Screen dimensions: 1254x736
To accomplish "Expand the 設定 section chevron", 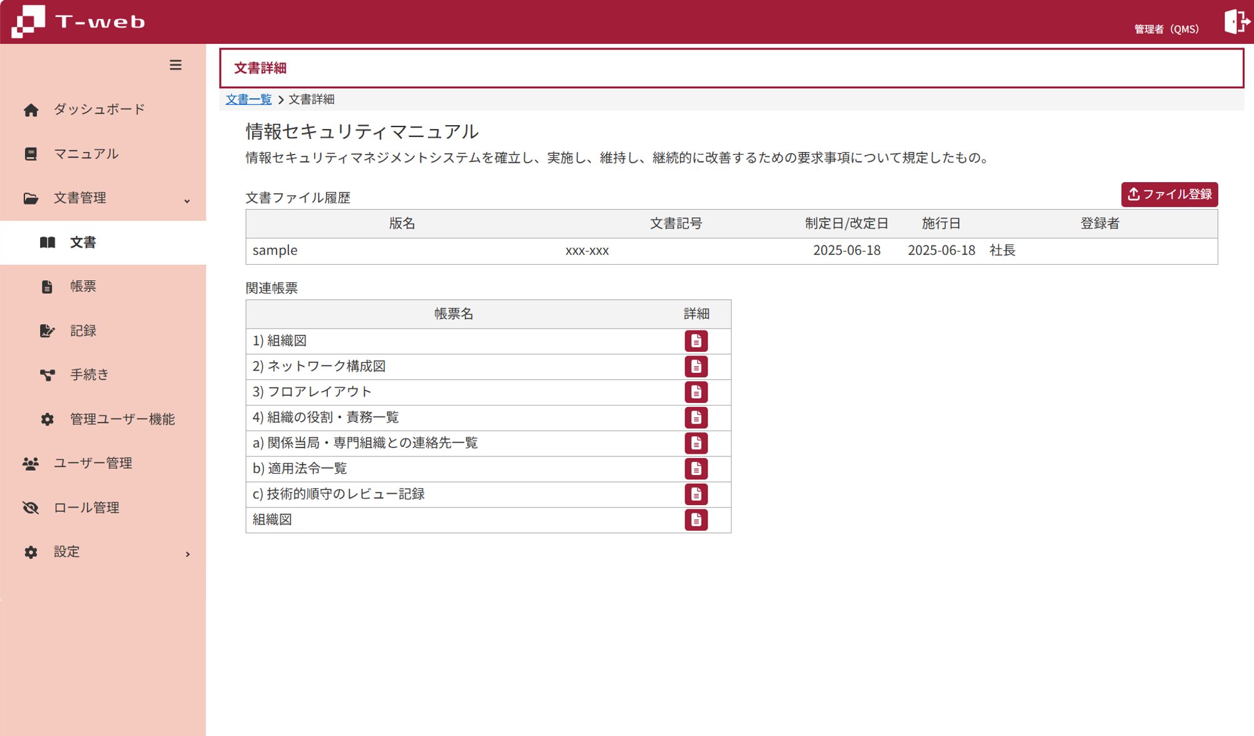I will [187, 554].
